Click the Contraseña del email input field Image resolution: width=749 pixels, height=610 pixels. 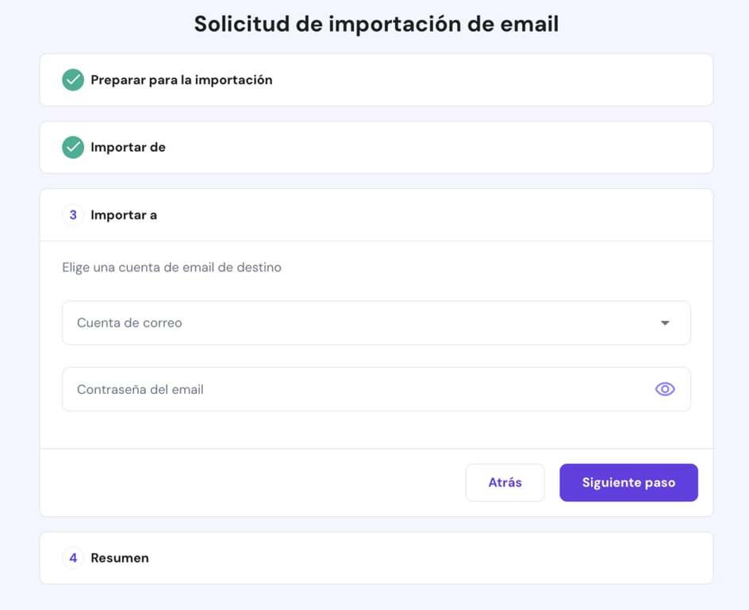click(x=317, y=389)
